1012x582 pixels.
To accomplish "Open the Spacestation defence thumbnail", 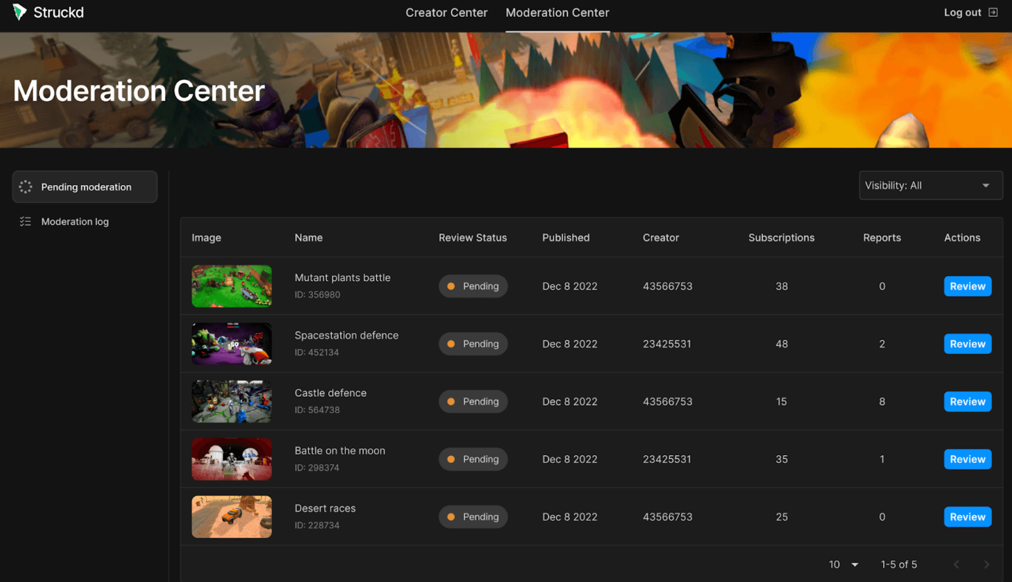I will [232, 344].
